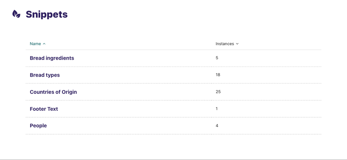The height and width of the screenshot is (160, 347).
Task: Click the dashed divider below the People row
Action: (x=173, y=134)
